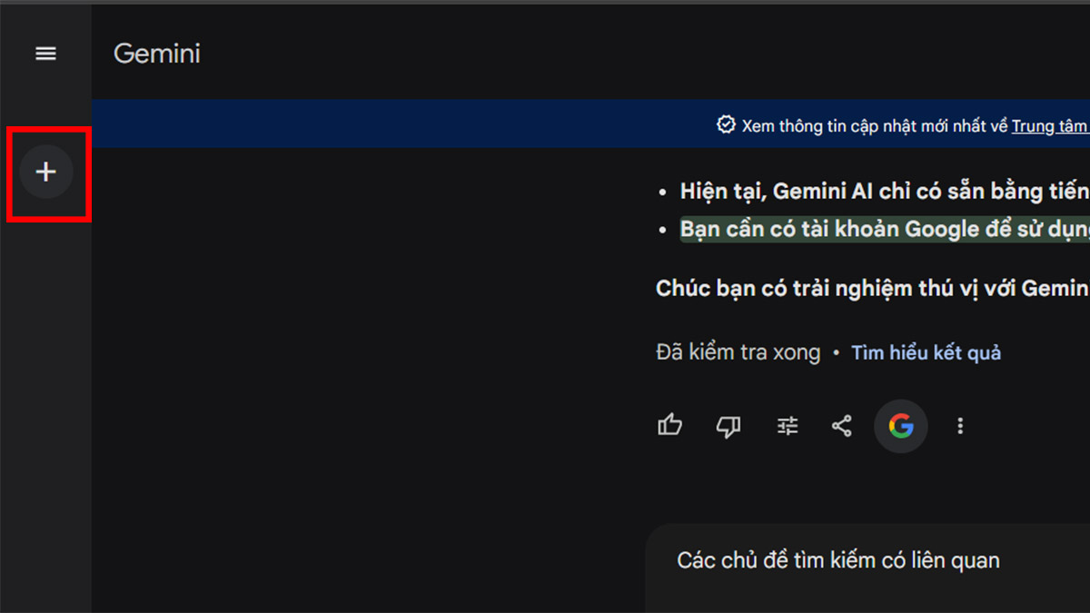Click the Google G icon to verify response
The image size is (1090, 613).
[x=900, y=425]
